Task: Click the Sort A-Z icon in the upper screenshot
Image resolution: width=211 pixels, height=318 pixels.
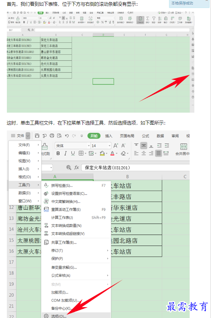Action: point(160,18)
